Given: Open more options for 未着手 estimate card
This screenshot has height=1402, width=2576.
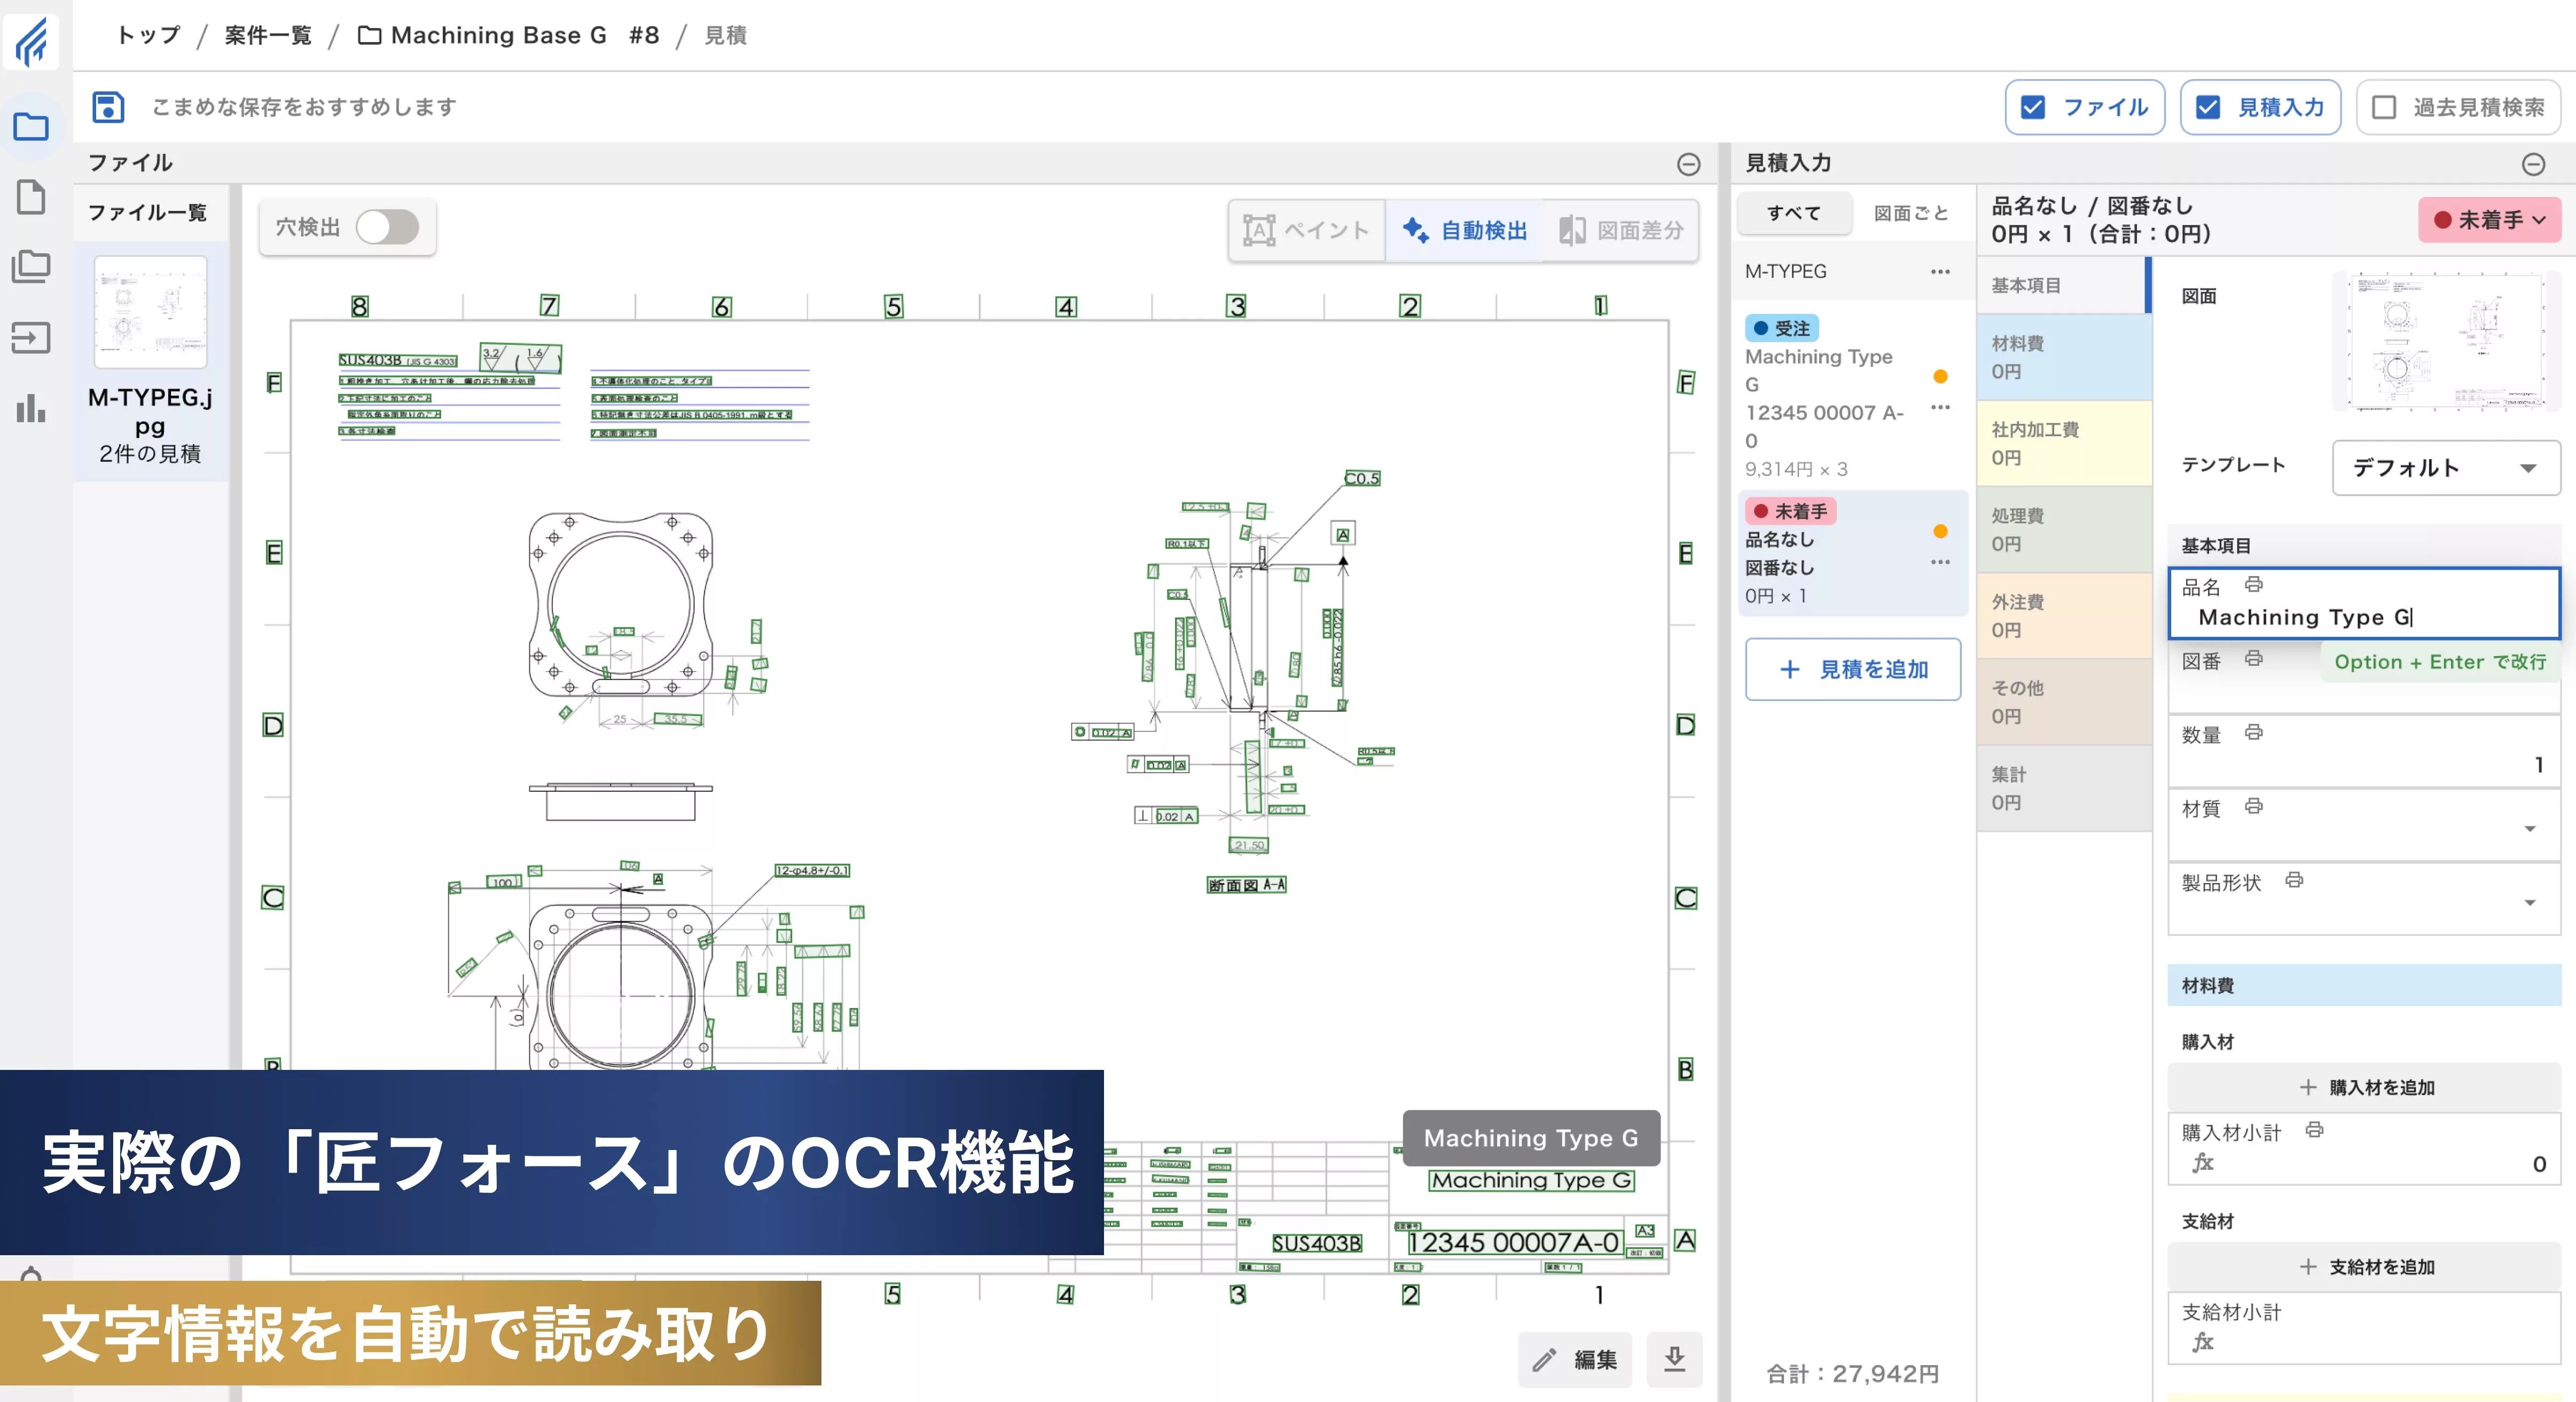Looking at the screenshot, I should (1940, 562).
